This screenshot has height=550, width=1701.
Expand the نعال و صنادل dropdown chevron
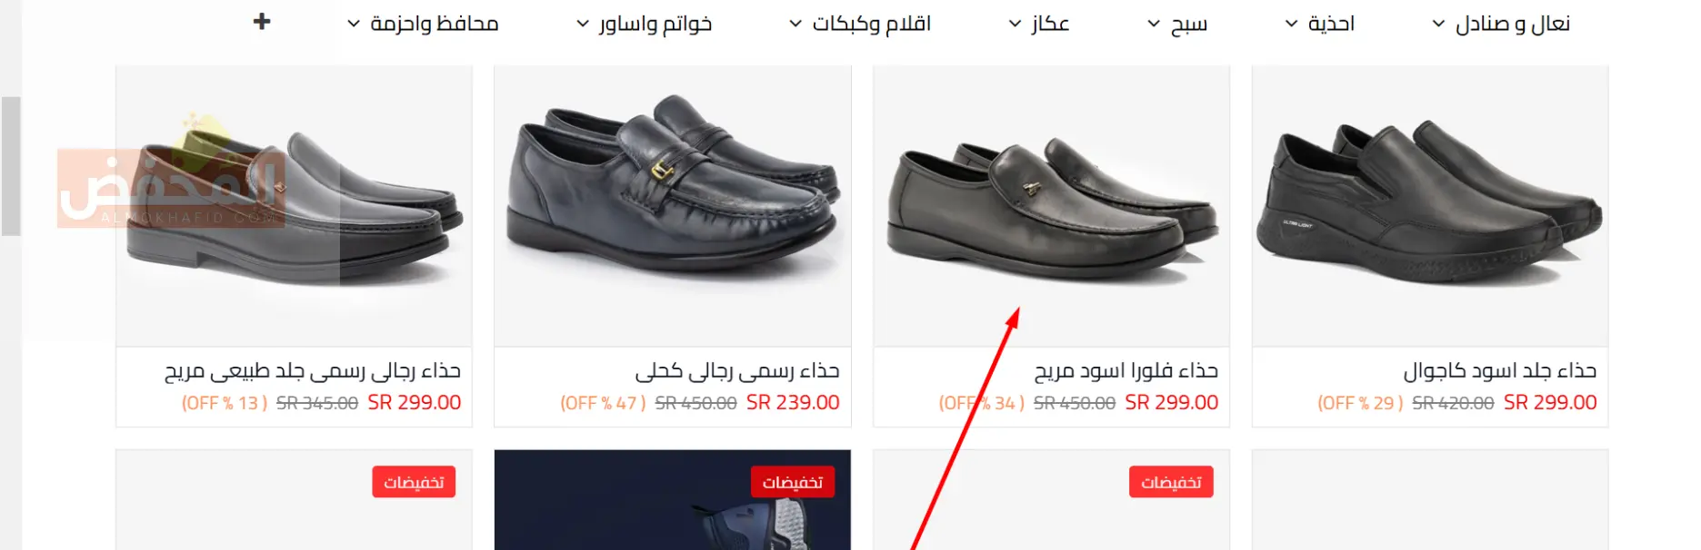pyautogui.click(x=1438, y=24)
